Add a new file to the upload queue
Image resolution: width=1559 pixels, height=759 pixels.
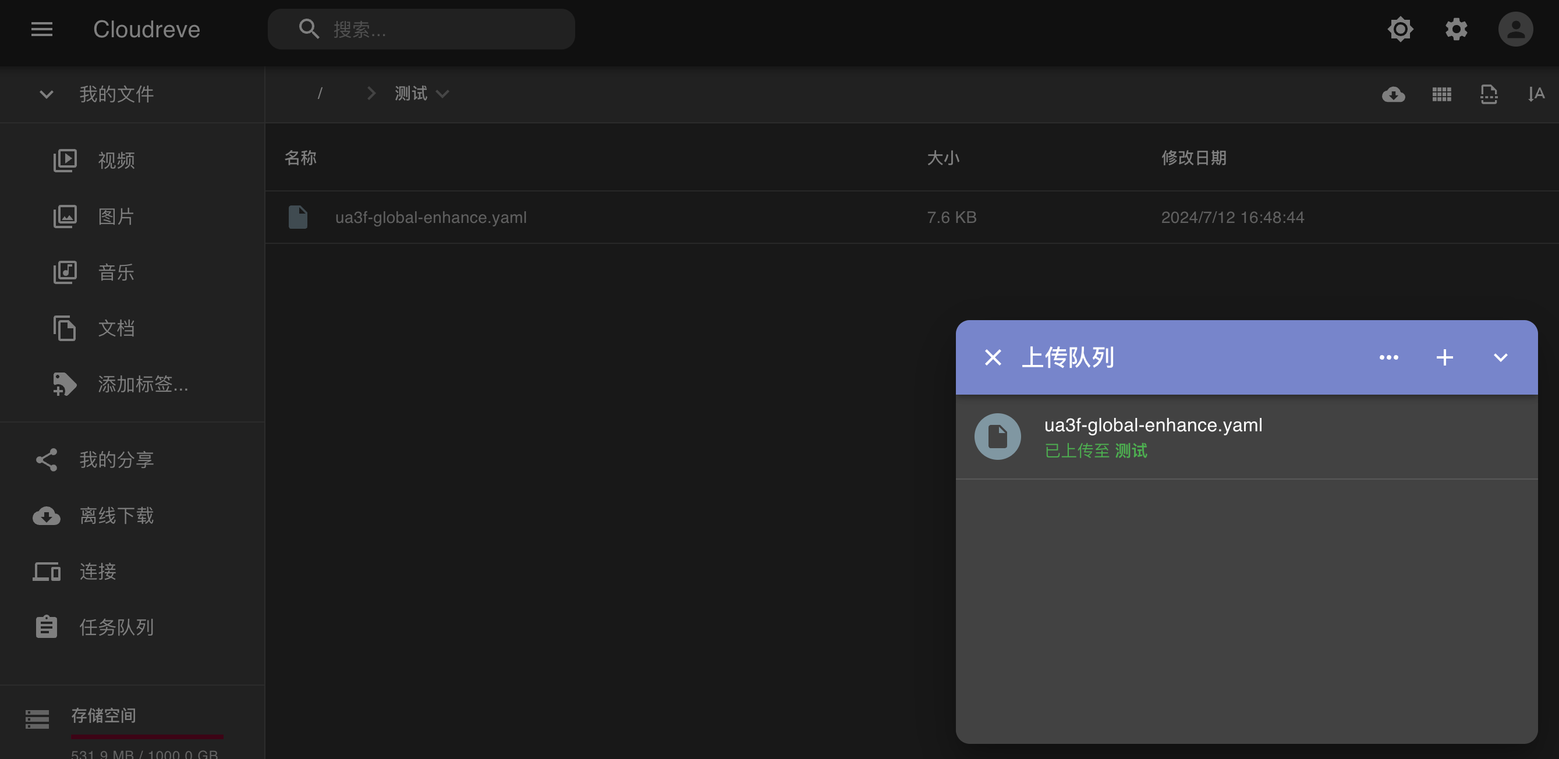click(1445, 357)
